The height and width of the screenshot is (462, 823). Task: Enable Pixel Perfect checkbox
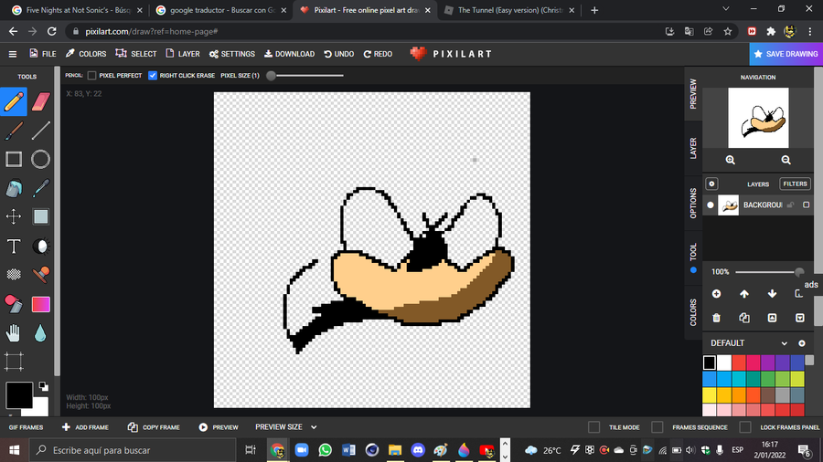pos(91,76)
